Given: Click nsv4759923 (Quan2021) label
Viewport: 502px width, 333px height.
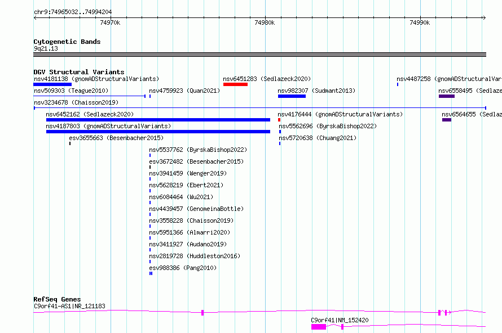Looking at the screenshot, I should (x=184, y=91).
